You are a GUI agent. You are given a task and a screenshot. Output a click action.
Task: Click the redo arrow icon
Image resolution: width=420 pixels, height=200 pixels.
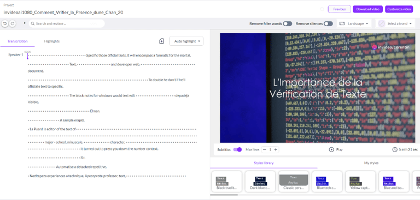coord(13,23)
